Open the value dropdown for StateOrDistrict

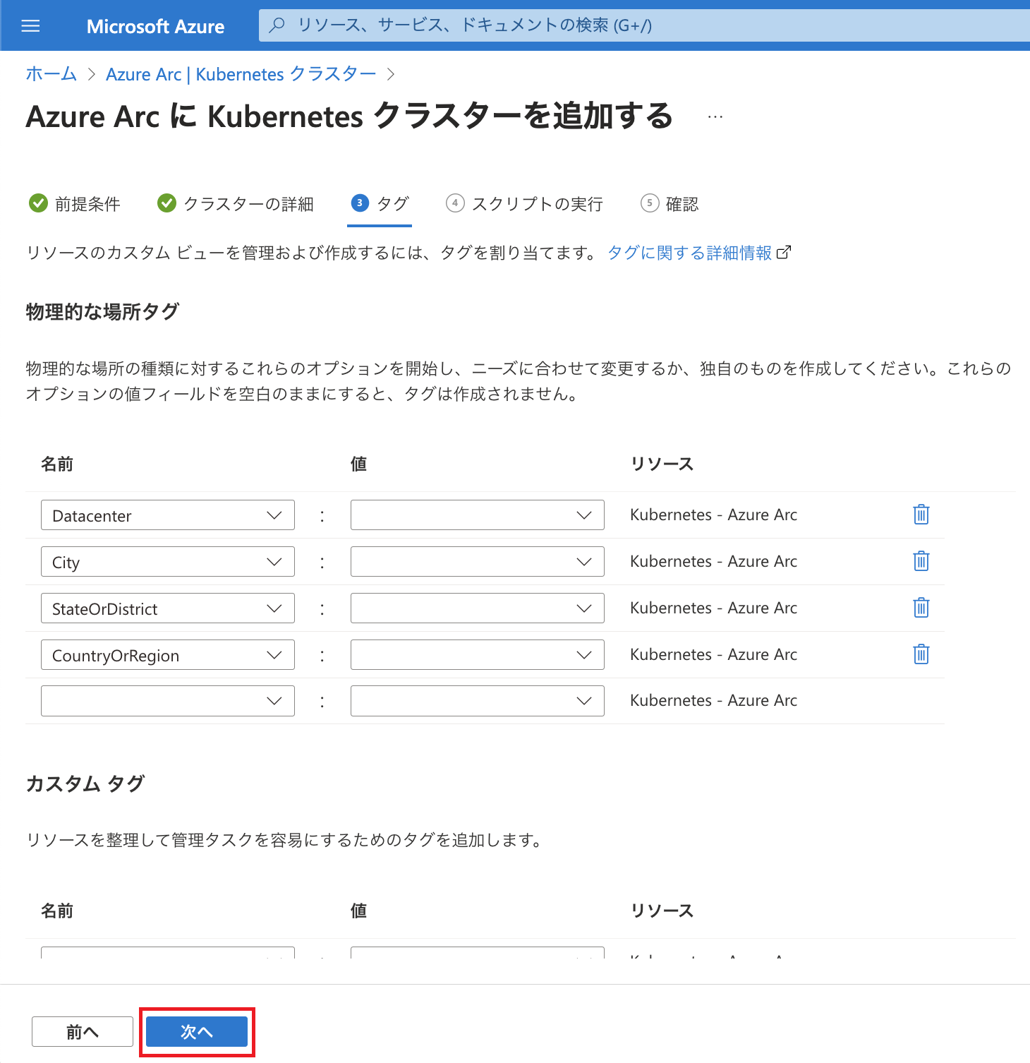[x=478, y=608]
